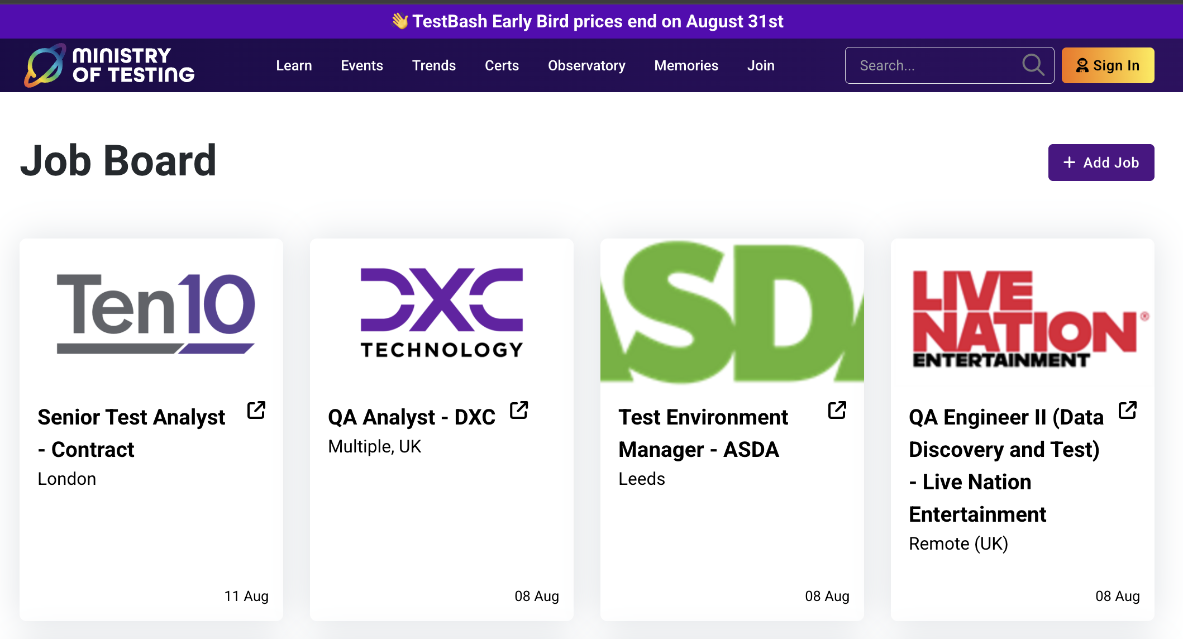Click the Add Job button
The image size is (1183, 639).
point(1101,163)
